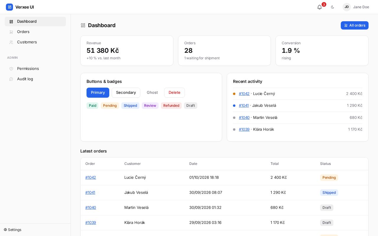The image size is (378, 236).
Task: Click the Revenue card value 51 380 Kč
Action: coord(103,50)
